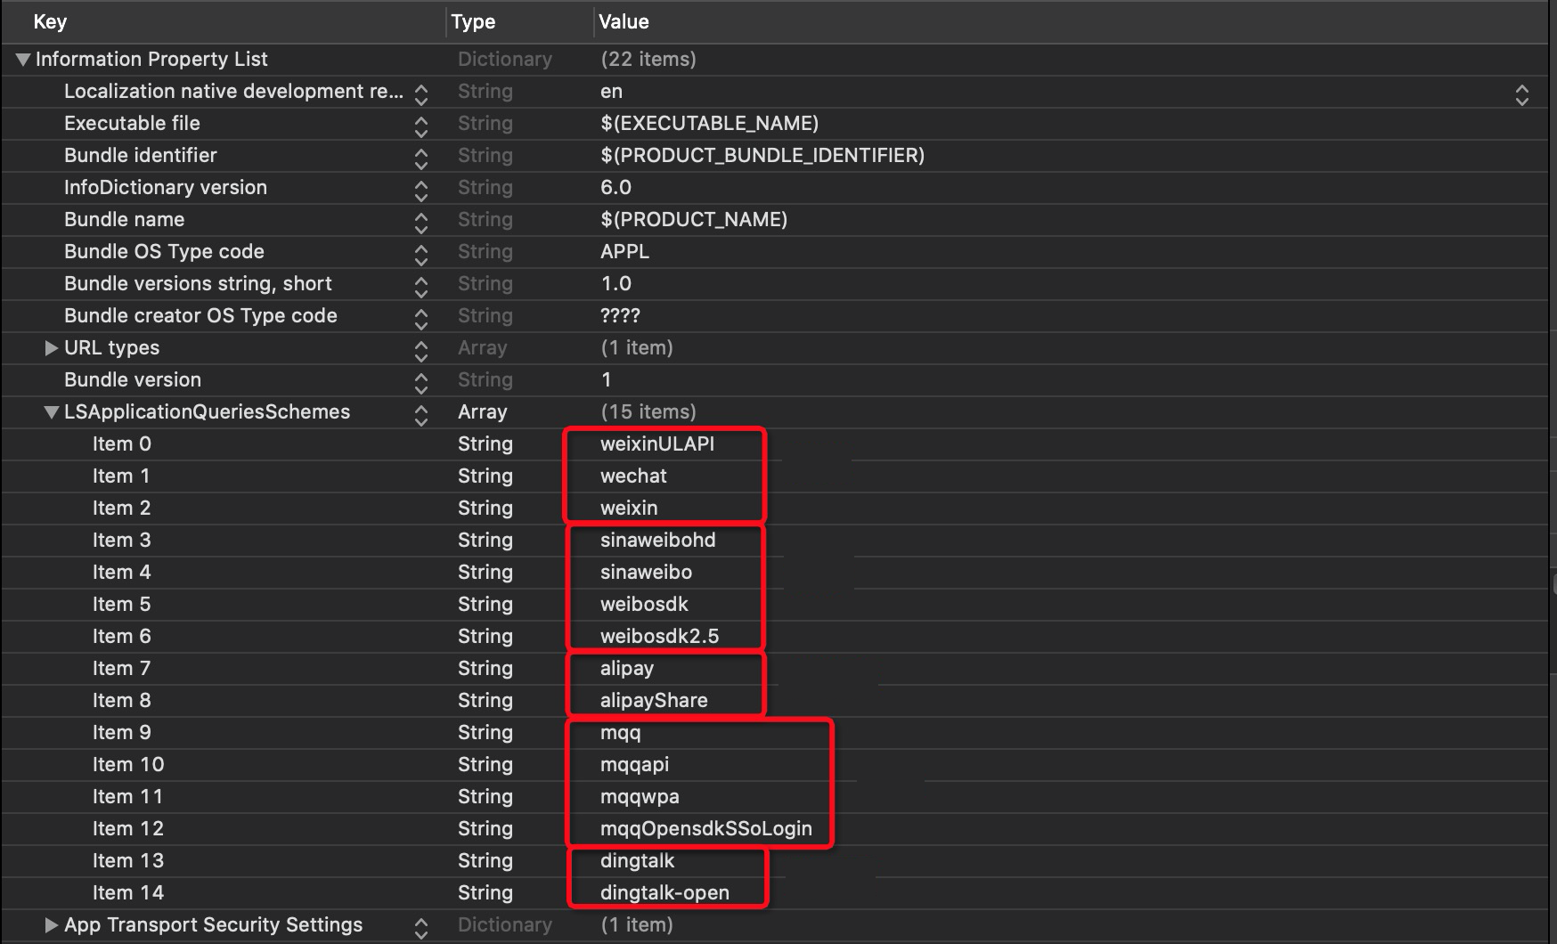Viewport: 1557px width, 944px height.
Task: Click the weibosdk2.5 scheme value
Action: click(659, 637)
